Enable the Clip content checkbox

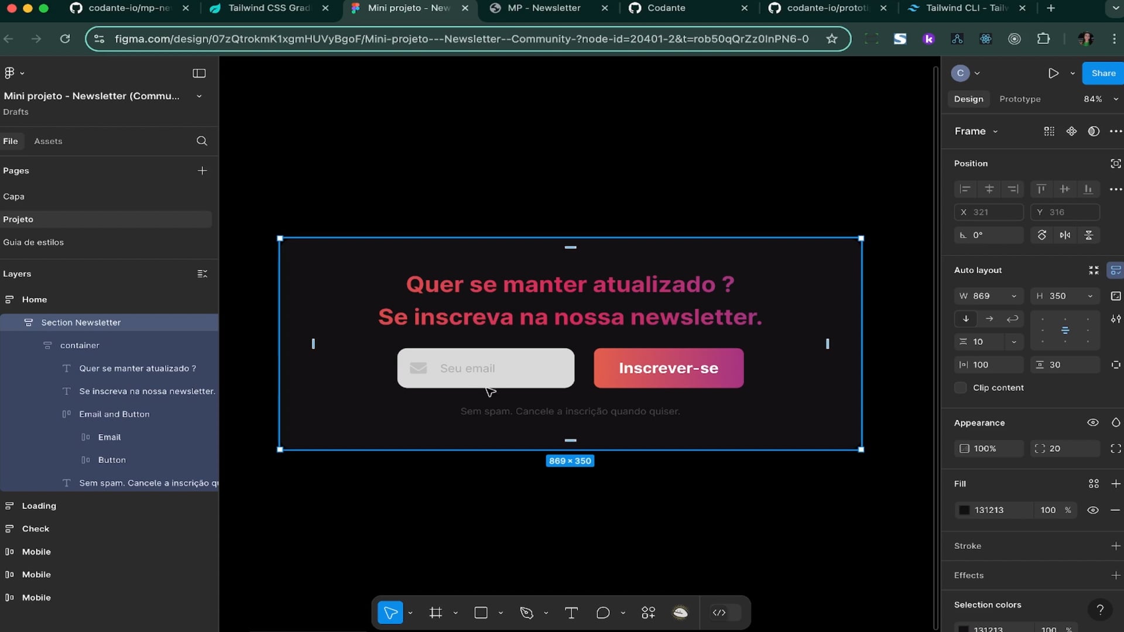coord(961,387)
